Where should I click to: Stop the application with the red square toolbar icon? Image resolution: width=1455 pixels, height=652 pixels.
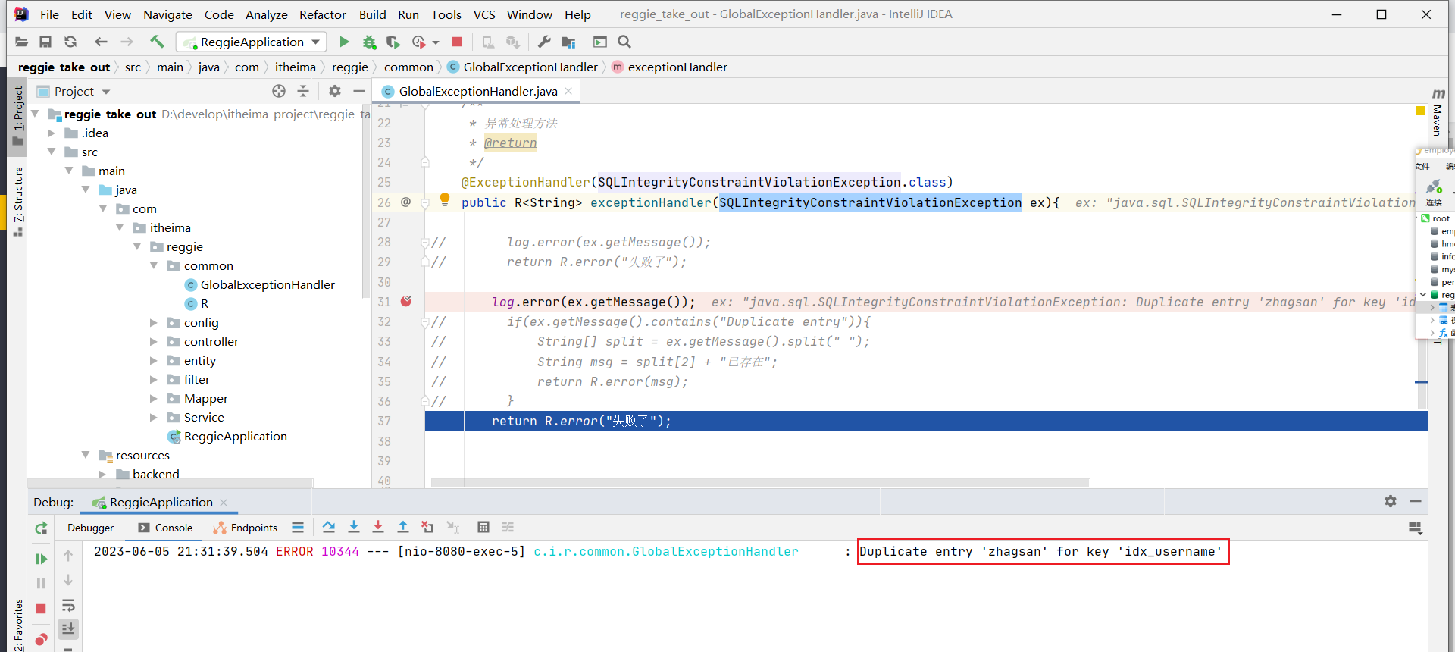pos(457,42)
